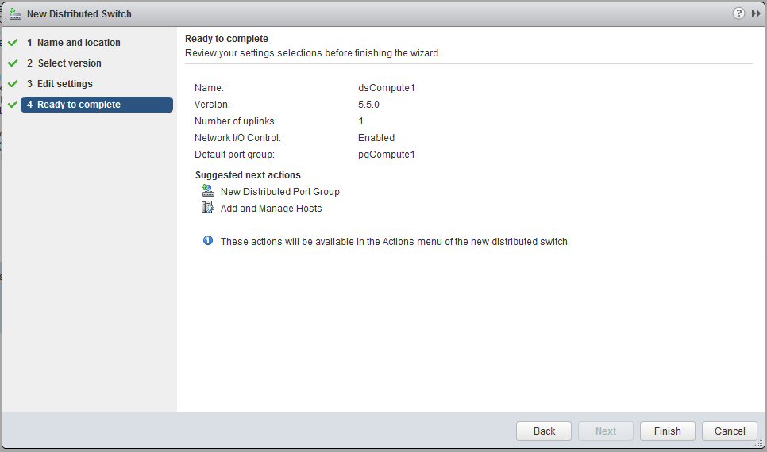
Task: Click the New Distributed Switch title icon
Action: tap(15, 13)
